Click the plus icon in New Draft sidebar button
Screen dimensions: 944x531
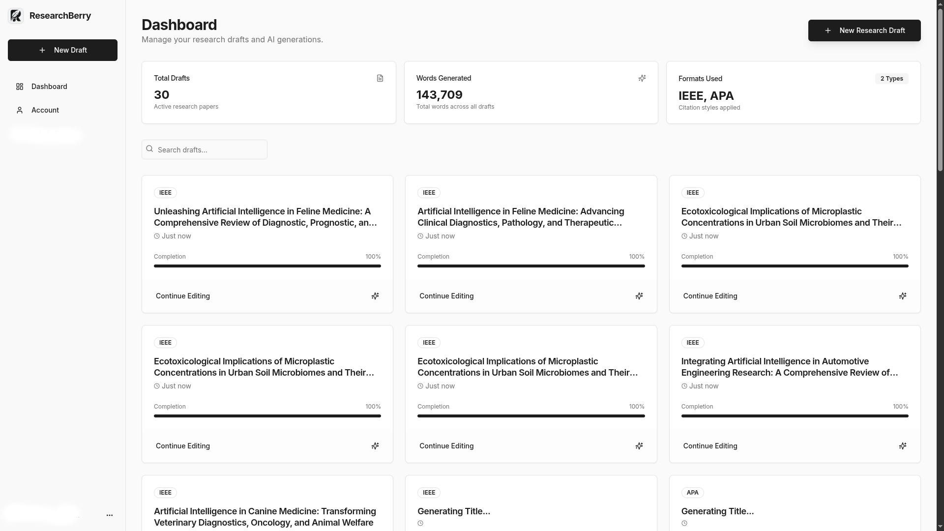point(42,50)
